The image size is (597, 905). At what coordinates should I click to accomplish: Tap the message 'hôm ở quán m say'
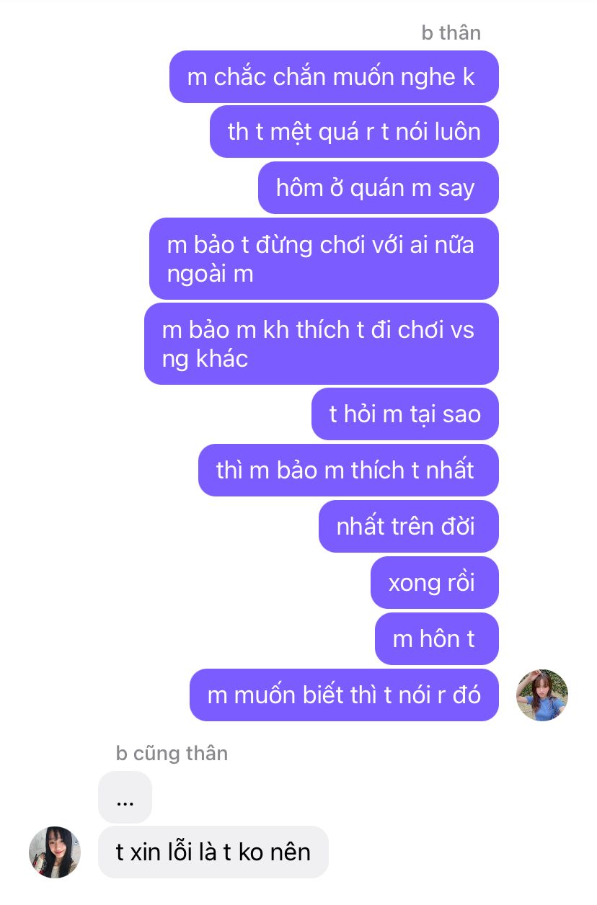pyautogui.click(x=379, y=187)
